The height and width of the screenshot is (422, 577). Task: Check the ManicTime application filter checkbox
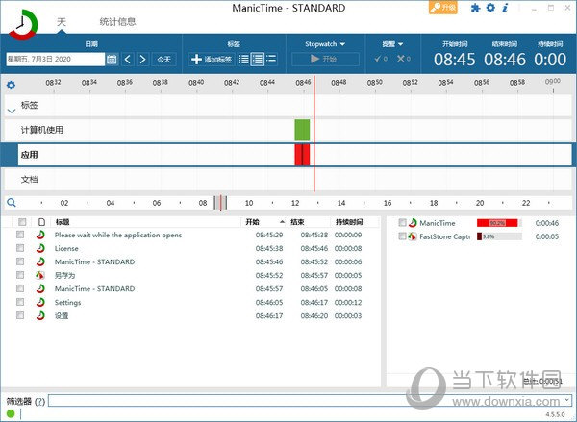(403, 223)
